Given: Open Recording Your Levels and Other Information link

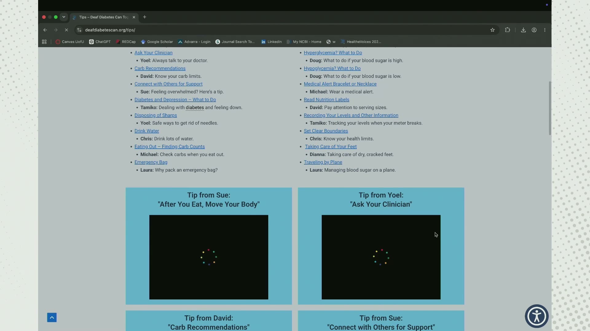Looking at the screenshot, I should tap(351, 115).
